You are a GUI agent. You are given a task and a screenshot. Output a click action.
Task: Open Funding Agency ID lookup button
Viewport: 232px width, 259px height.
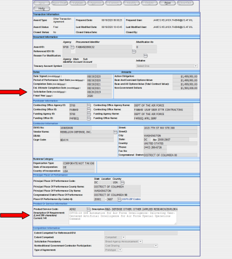pos(89,114)
